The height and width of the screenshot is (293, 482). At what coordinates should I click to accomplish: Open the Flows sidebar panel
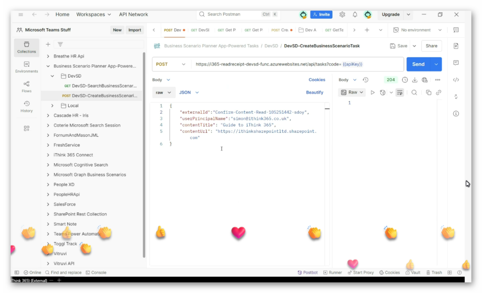26,87
